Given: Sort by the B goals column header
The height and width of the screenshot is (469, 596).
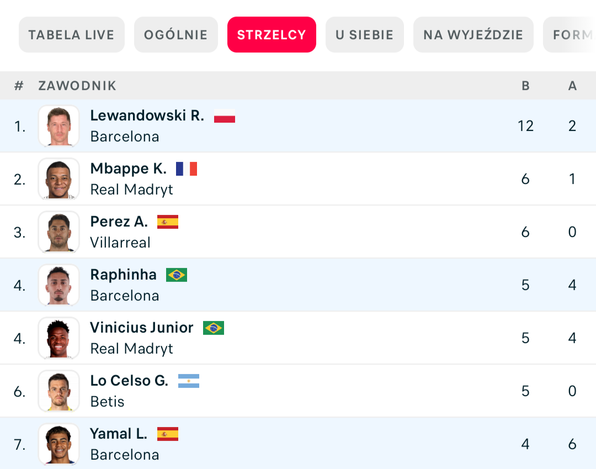Looking at the screenshot, I should [525, 86].
